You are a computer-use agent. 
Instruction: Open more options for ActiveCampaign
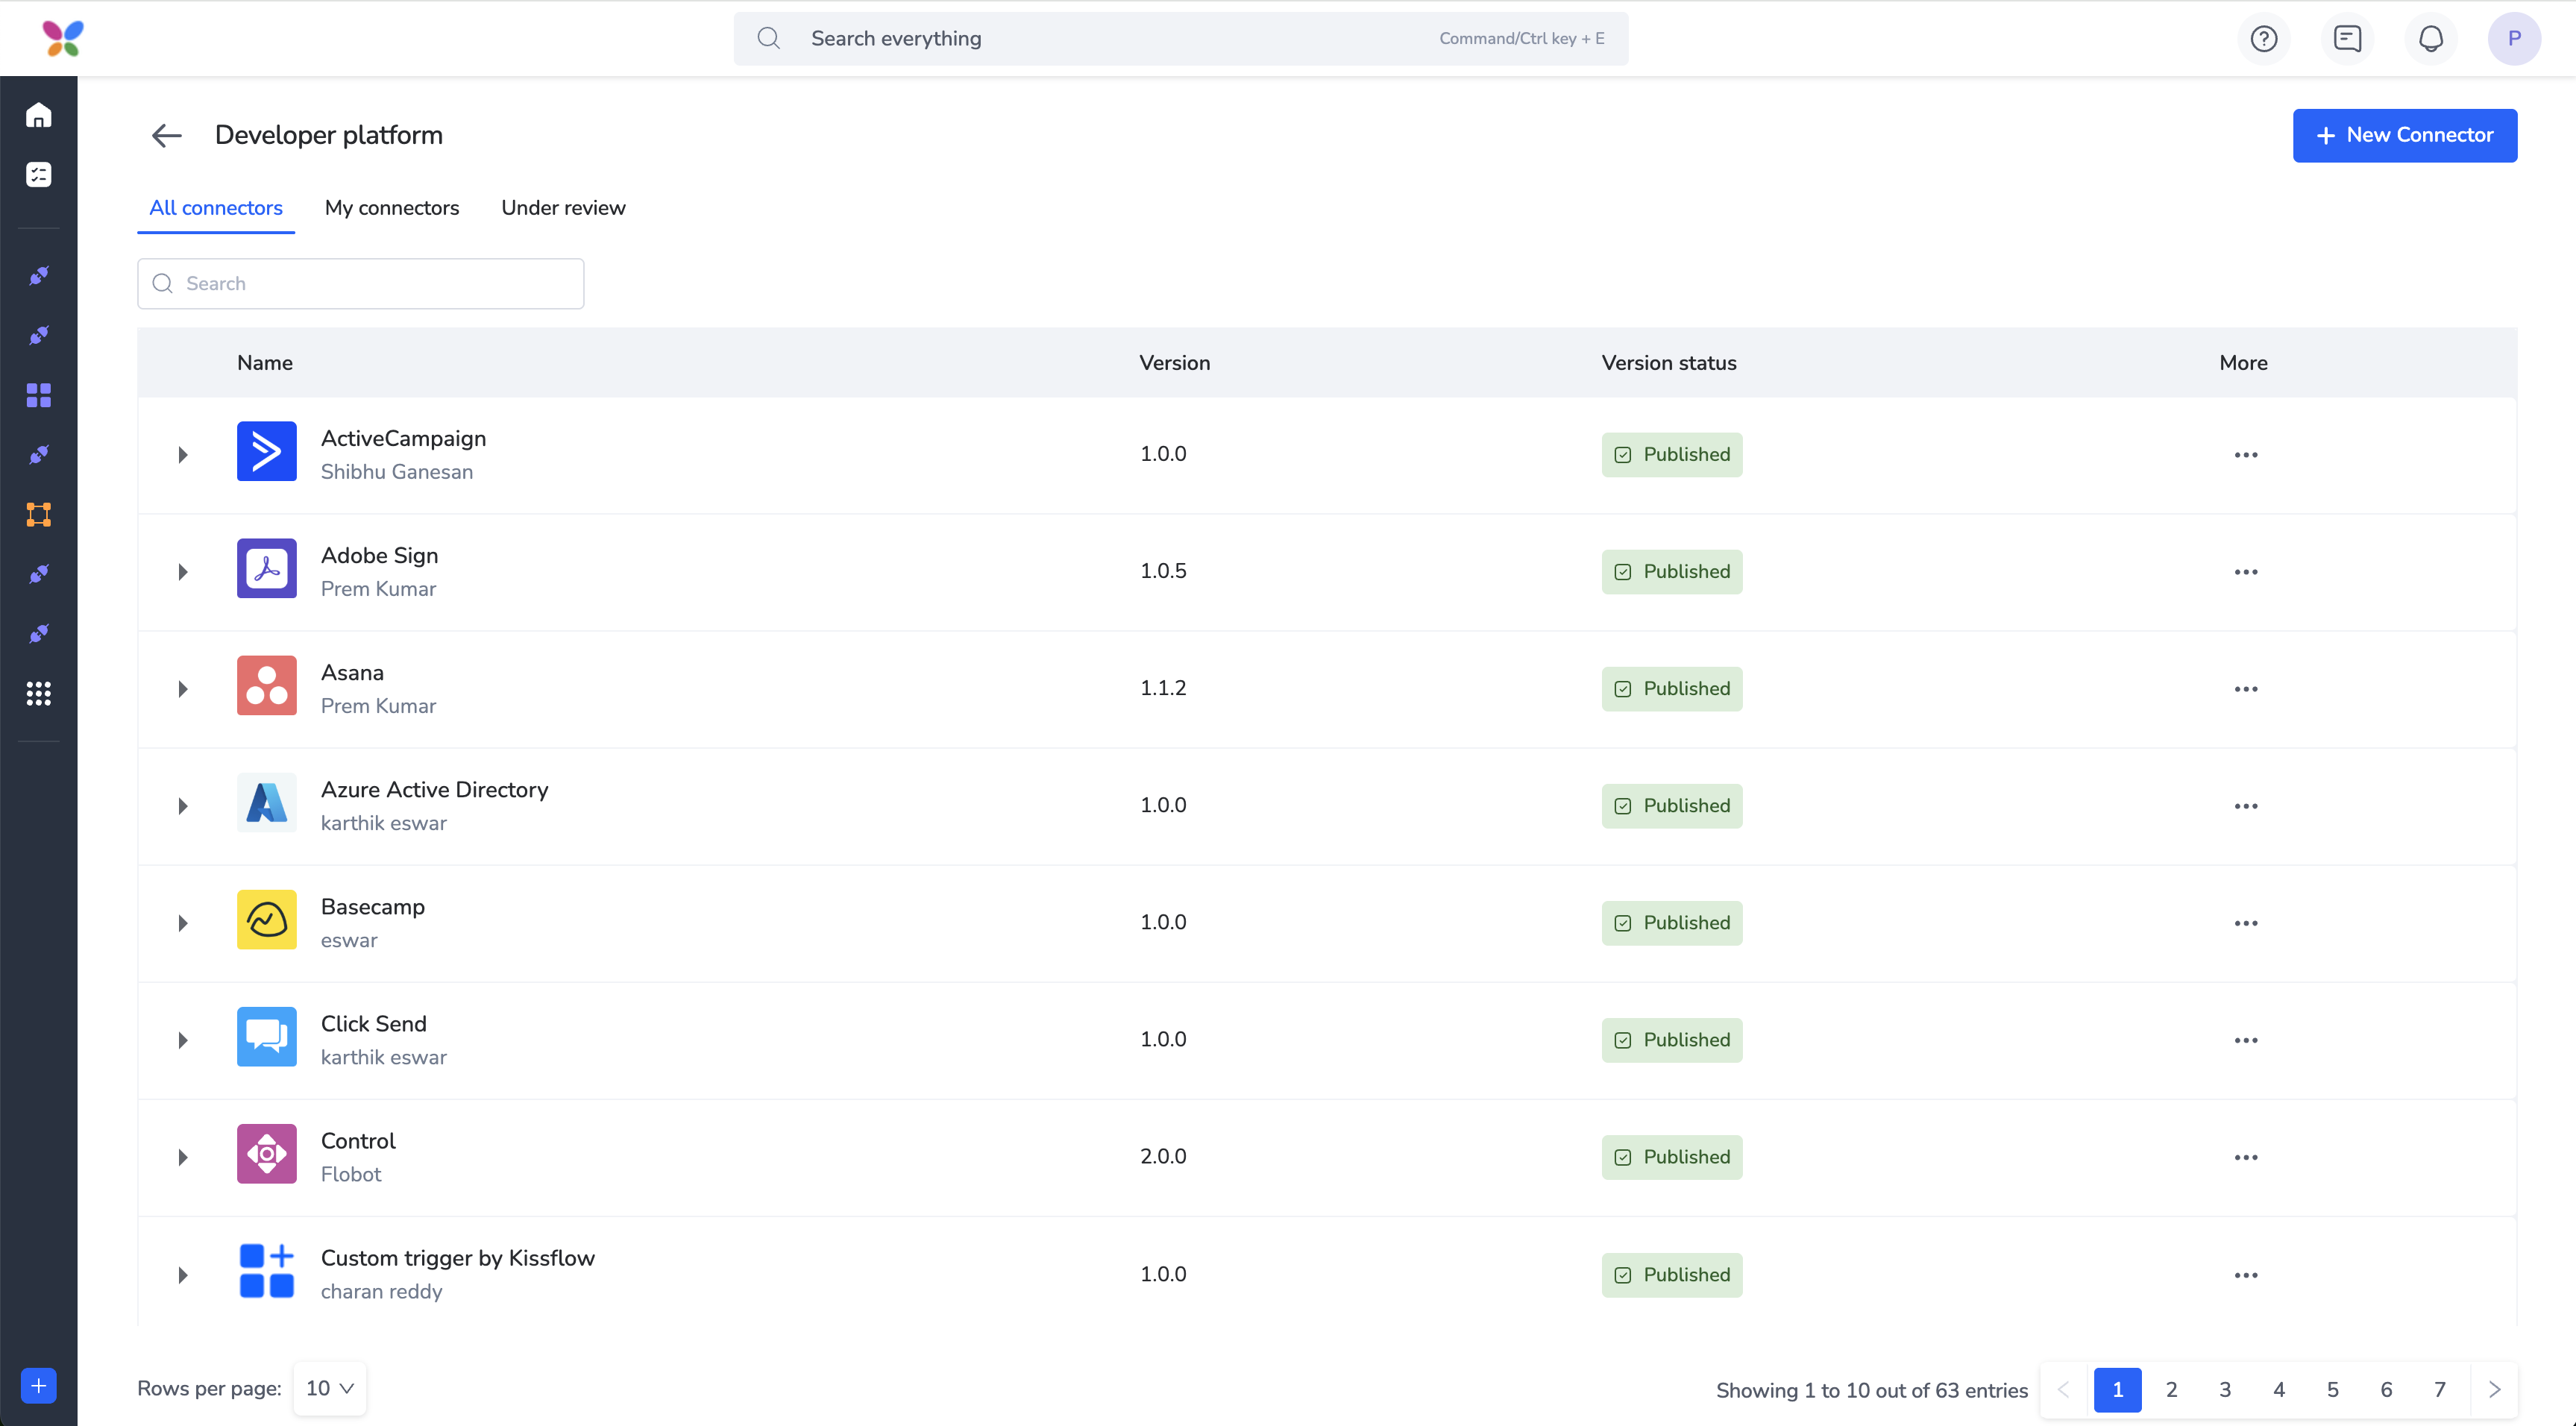point(2246,455)
